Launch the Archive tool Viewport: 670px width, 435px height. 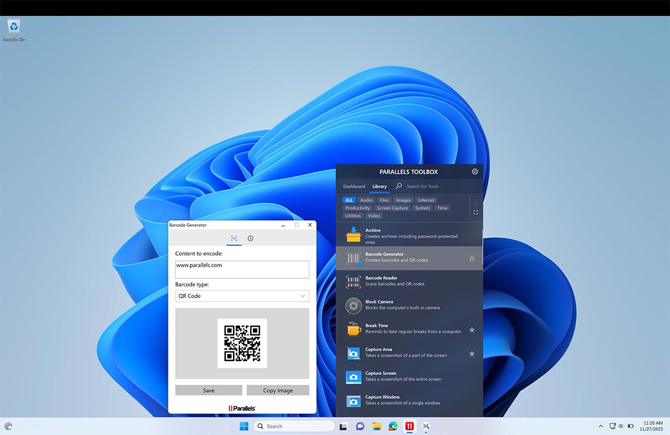pos(408,235)
